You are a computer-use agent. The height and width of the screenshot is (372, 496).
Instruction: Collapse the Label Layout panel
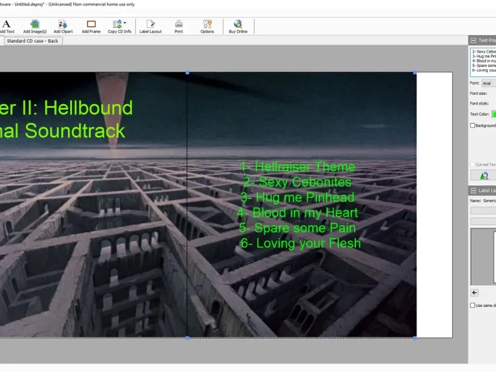(x=473, y=190)
